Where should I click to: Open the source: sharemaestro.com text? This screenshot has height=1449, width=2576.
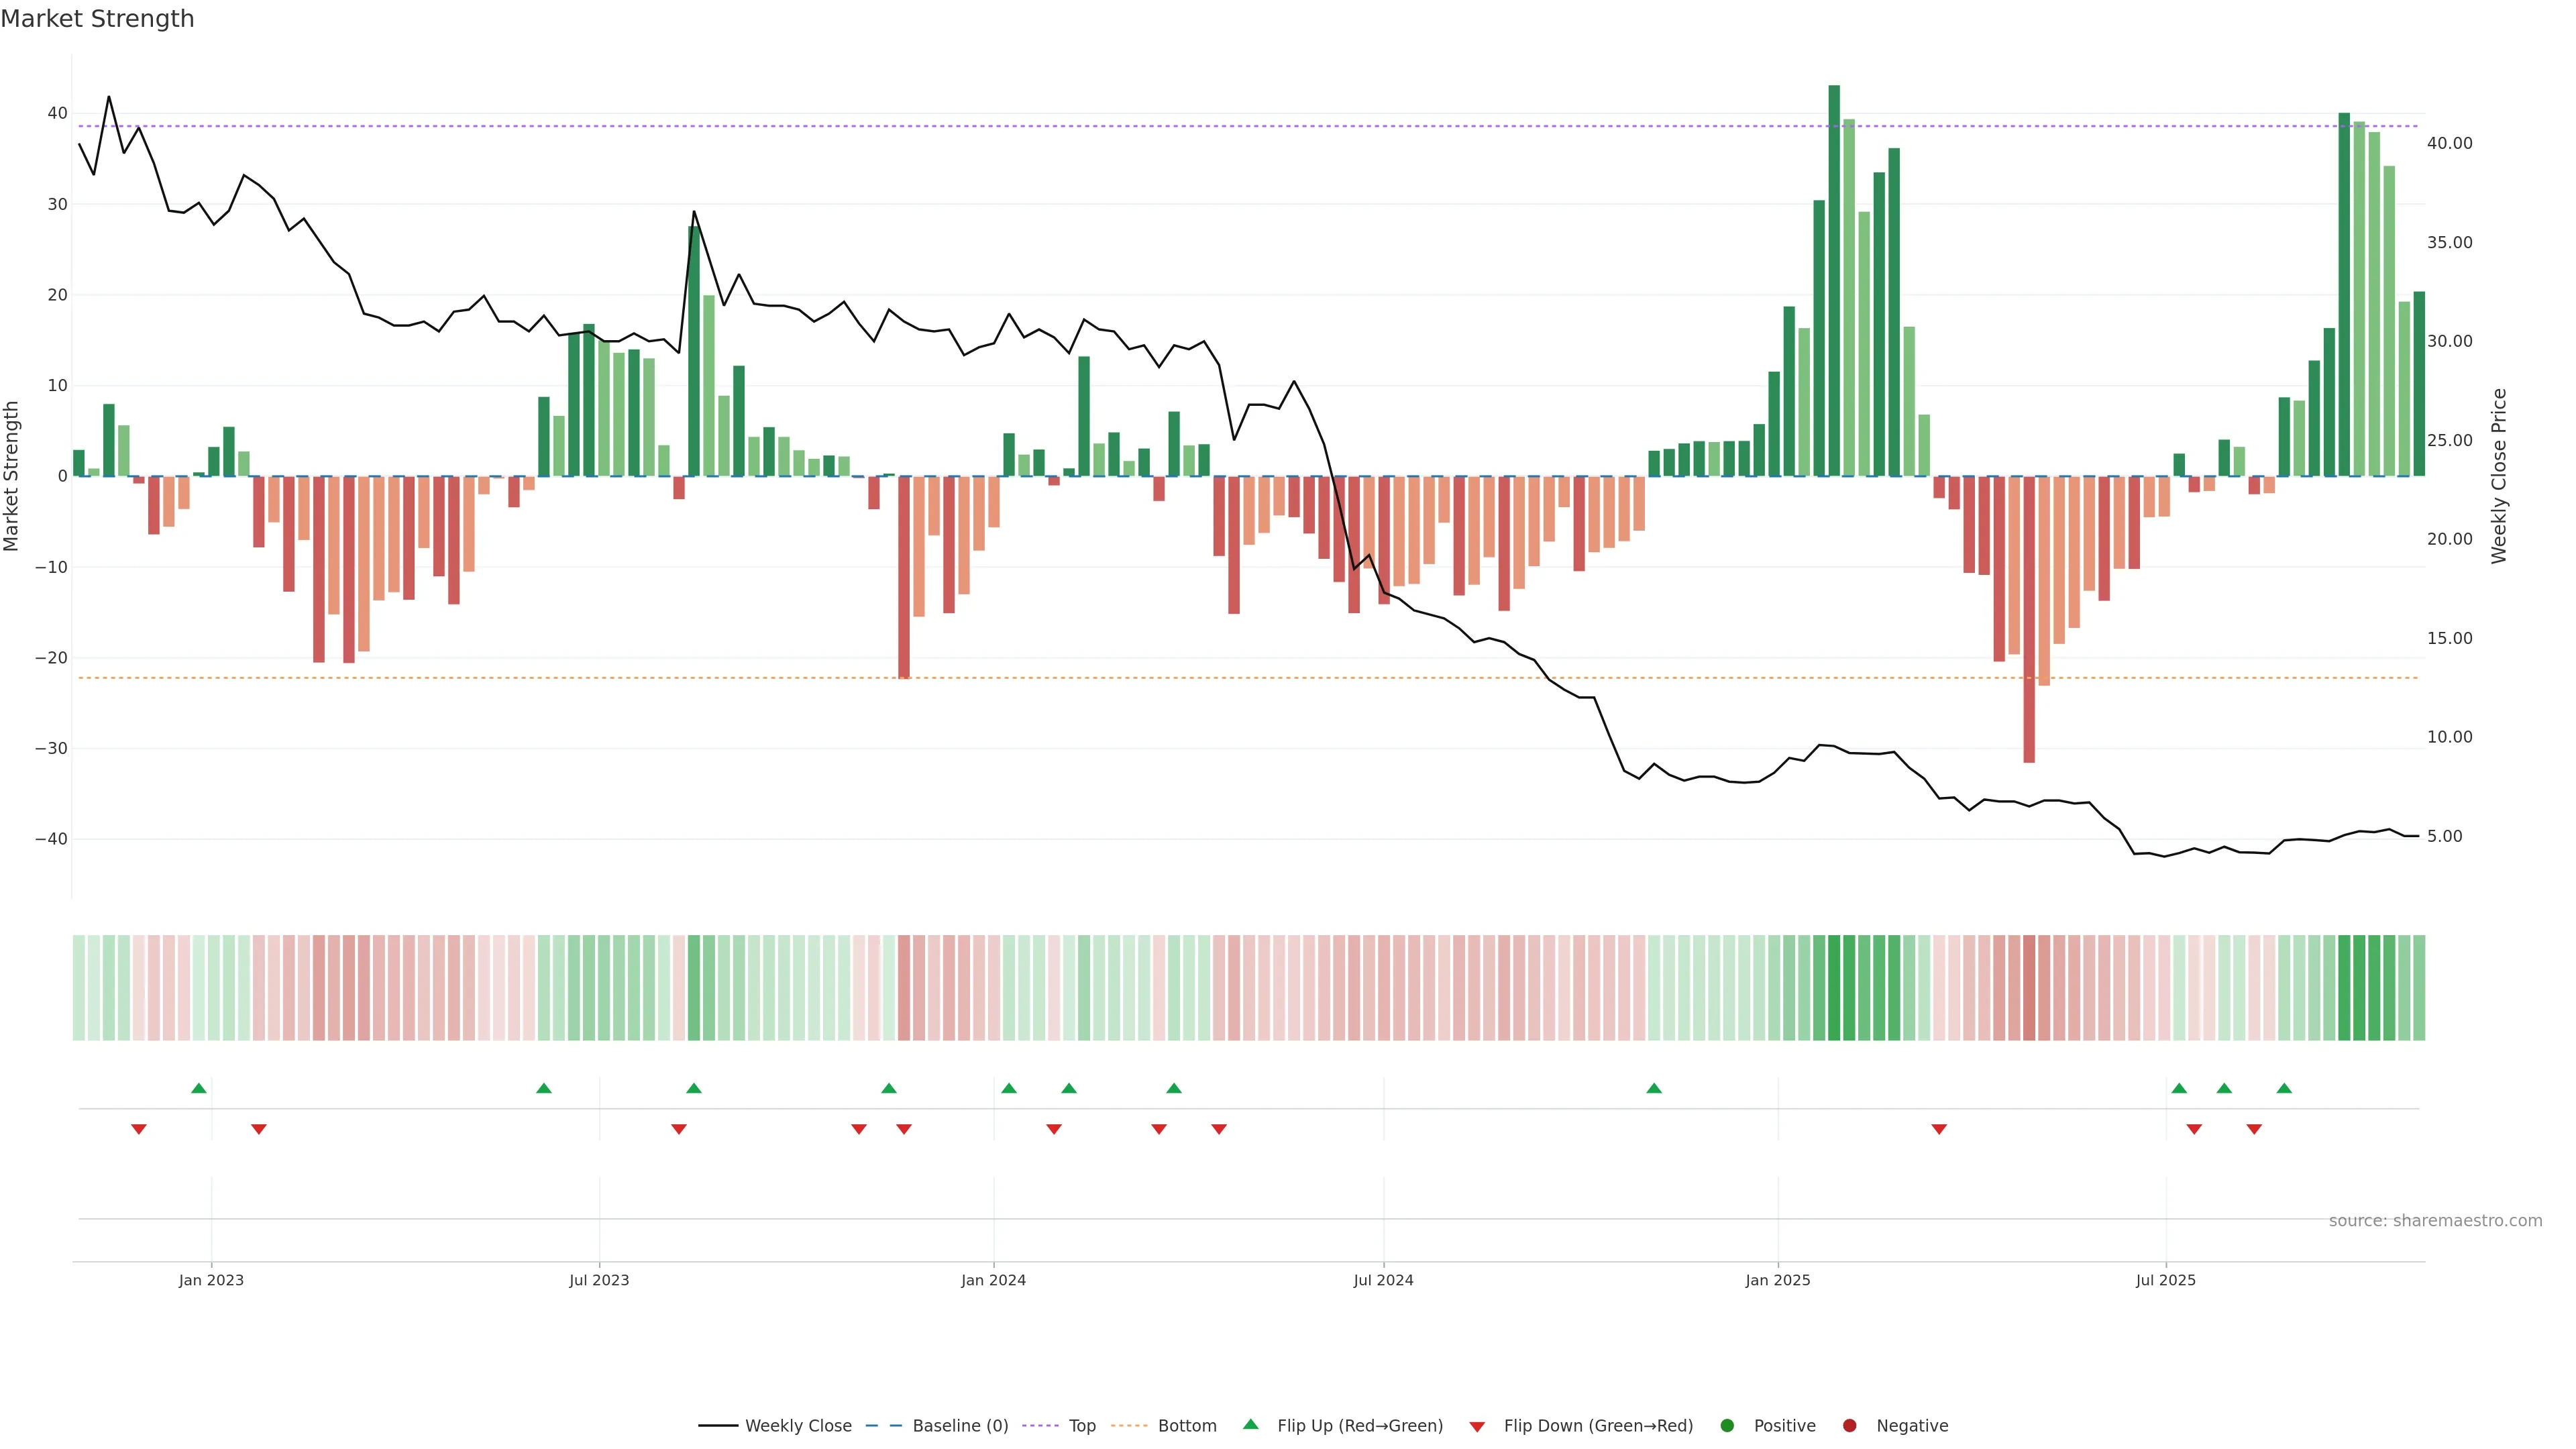click(x=2435, y=1221)
